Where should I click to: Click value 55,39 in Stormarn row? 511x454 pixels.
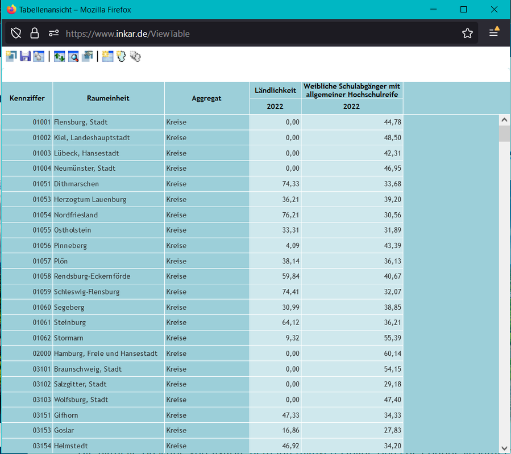pos(352,338)
